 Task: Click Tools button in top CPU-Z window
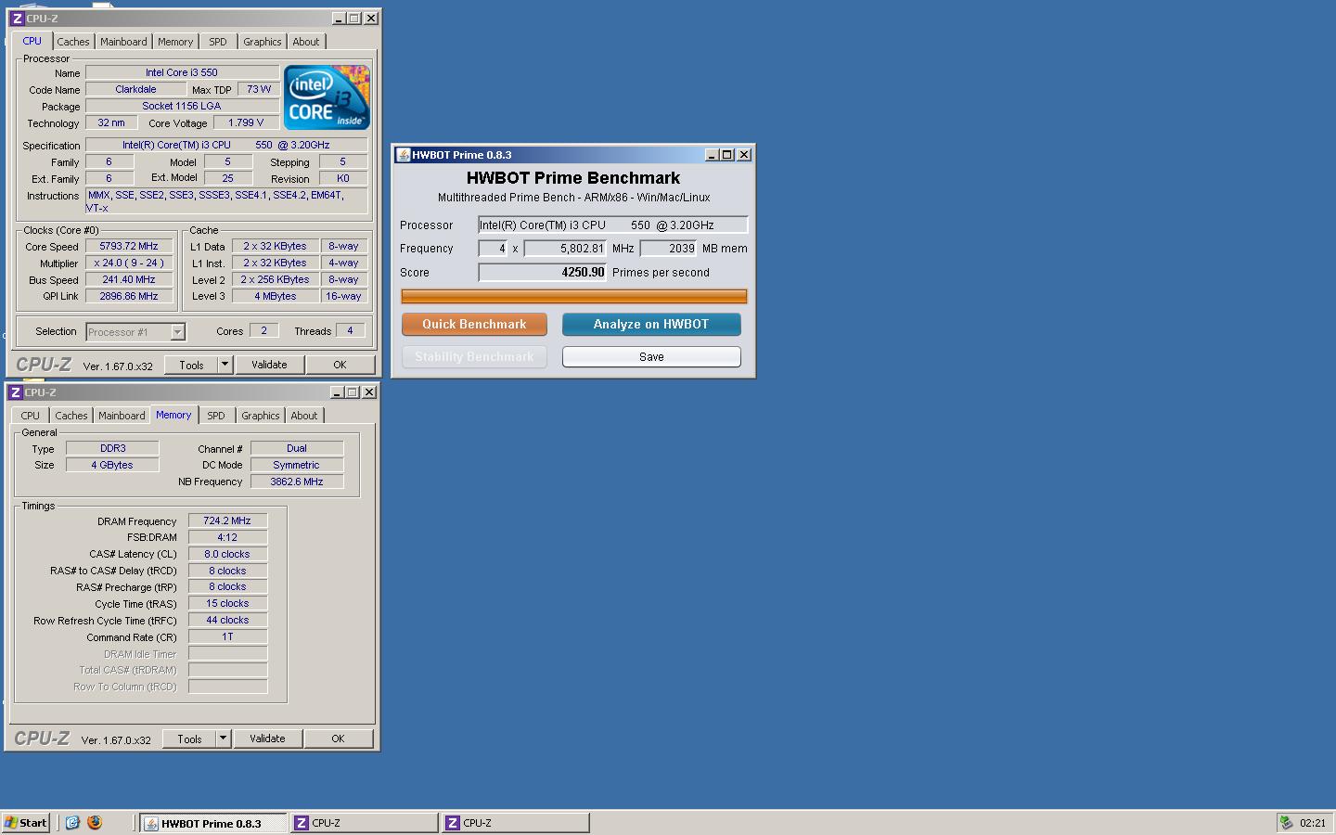(x=191, y=365)
